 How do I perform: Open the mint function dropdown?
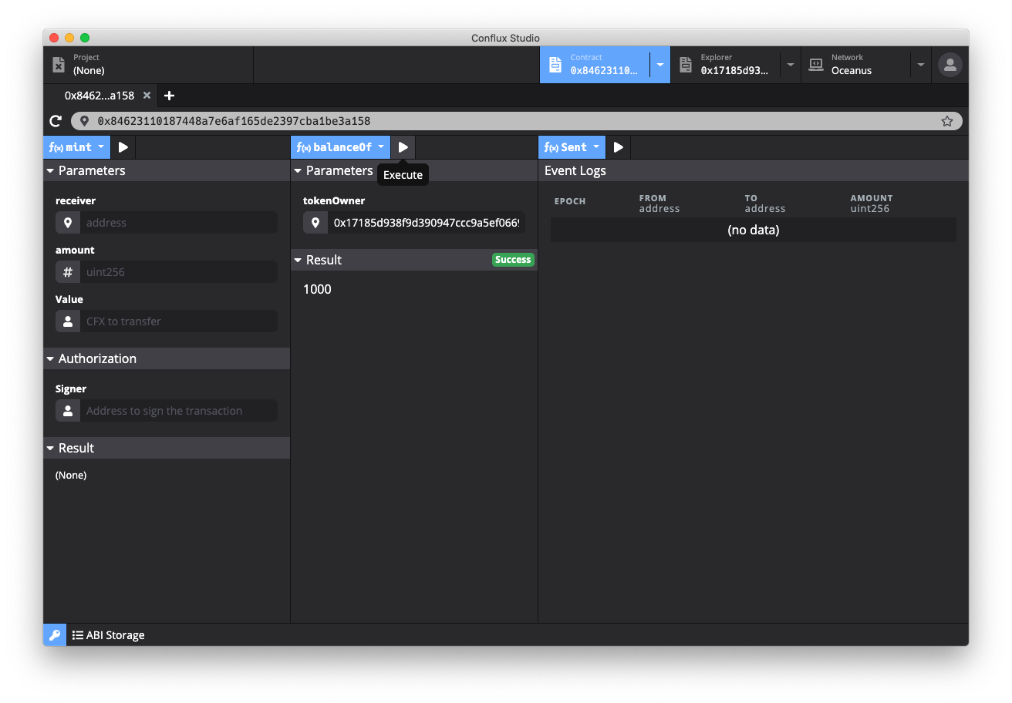point(77,147)
